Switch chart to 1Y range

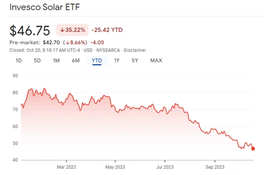tap(117, 61)
